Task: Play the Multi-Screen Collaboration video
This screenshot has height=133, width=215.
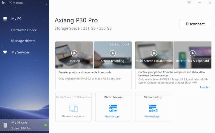Action: click(x=154, y=53)
